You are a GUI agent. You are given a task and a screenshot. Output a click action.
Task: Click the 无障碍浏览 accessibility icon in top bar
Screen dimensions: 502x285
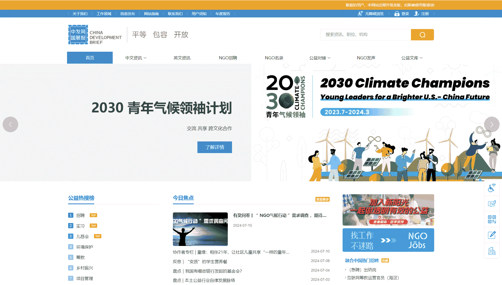pyautogui.click(x=360, y=14)
